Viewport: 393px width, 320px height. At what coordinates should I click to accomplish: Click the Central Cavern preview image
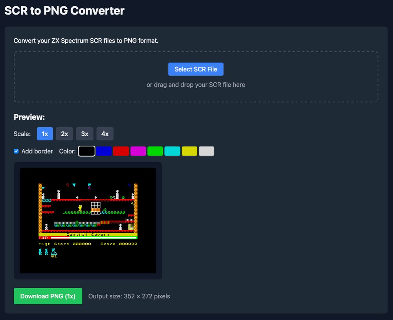tap(88, 220)
